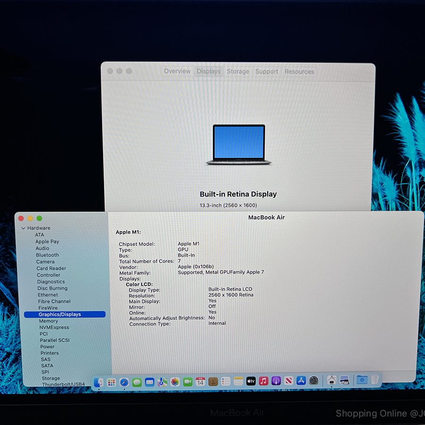
Task: Open the Photos app in the Dock
Action: [x=175, y=382]
